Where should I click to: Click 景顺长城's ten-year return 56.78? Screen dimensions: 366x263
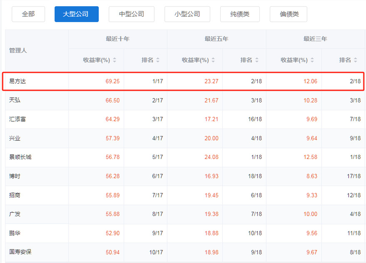point(112,157)
